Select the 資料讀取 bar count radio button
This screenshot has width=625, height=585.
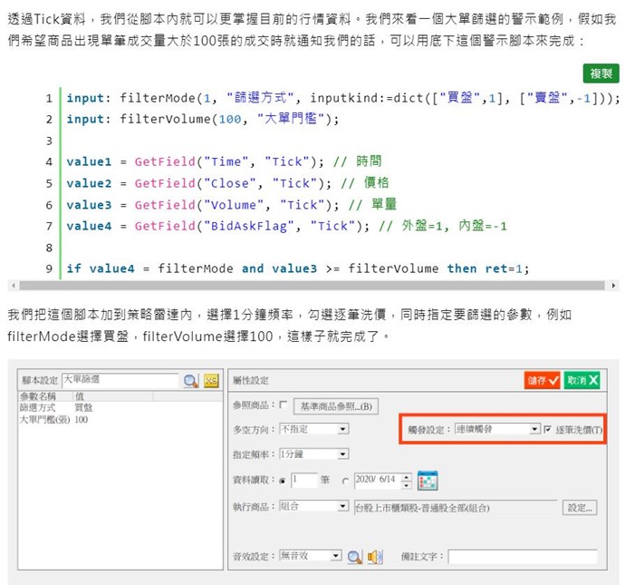pyautogui.click(x=284, y=481)
